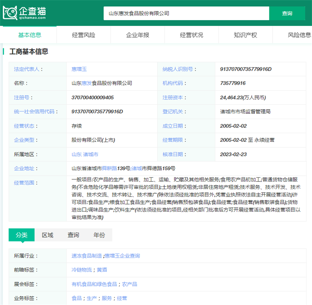Screen dimensions: 312x305
Task: Click the 核准日期 label link
Action: pyautogui.click(x=172, y=154)
